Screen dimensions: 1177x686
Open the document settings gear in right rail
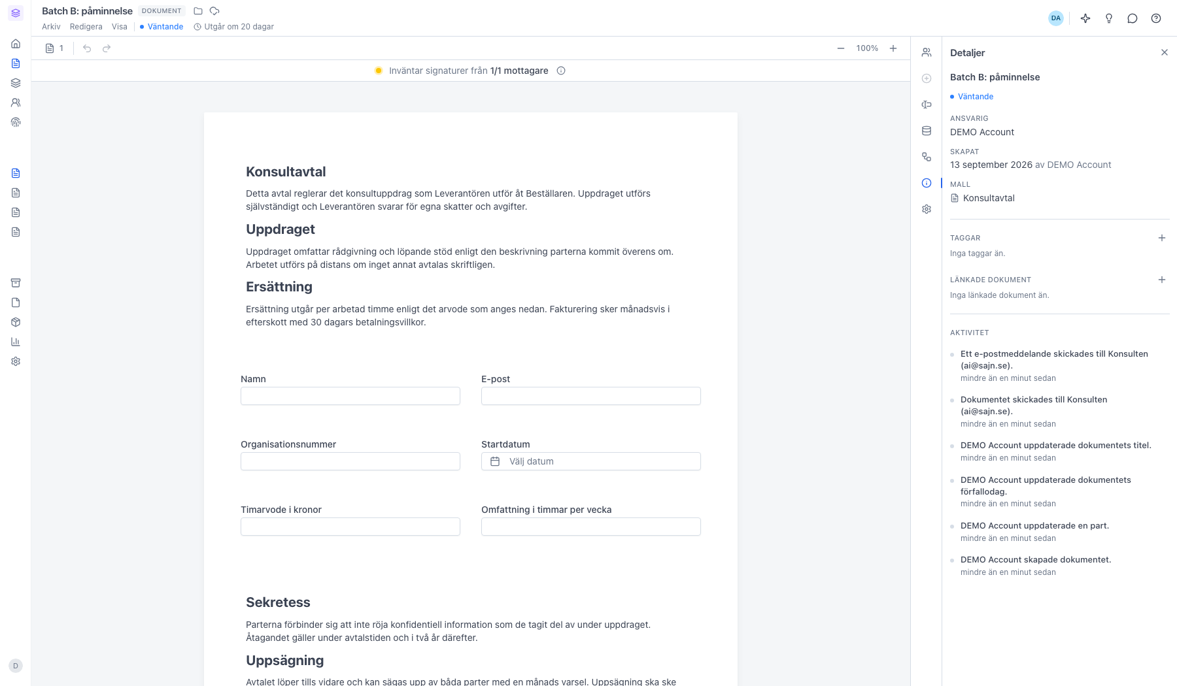tap(927, 209)
